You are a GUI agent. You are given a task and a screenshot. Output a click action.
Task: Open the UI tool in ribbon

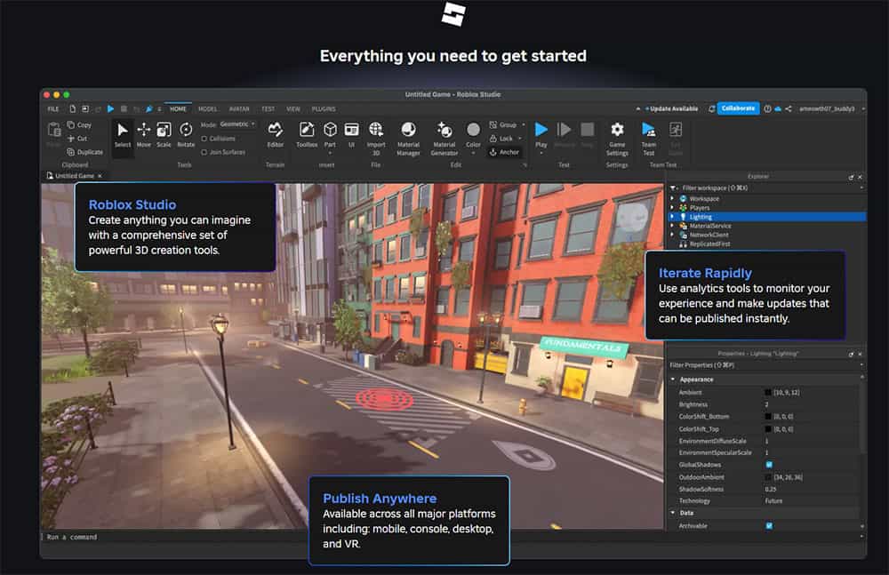tap(351, 134)
